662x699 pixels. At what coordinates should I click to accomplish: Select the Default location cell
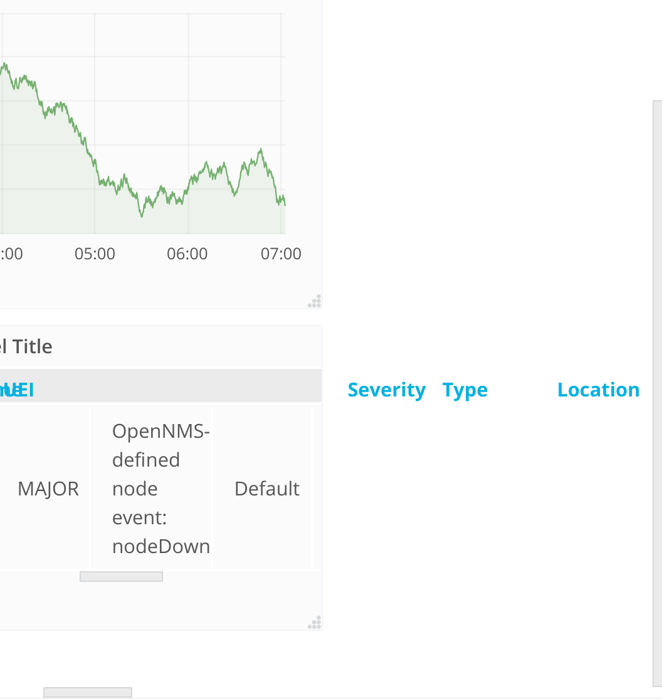tap(263, 489)
